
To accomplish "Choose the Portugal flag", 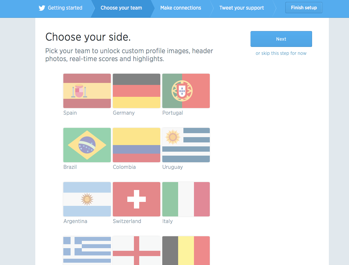I will (186, 91).
